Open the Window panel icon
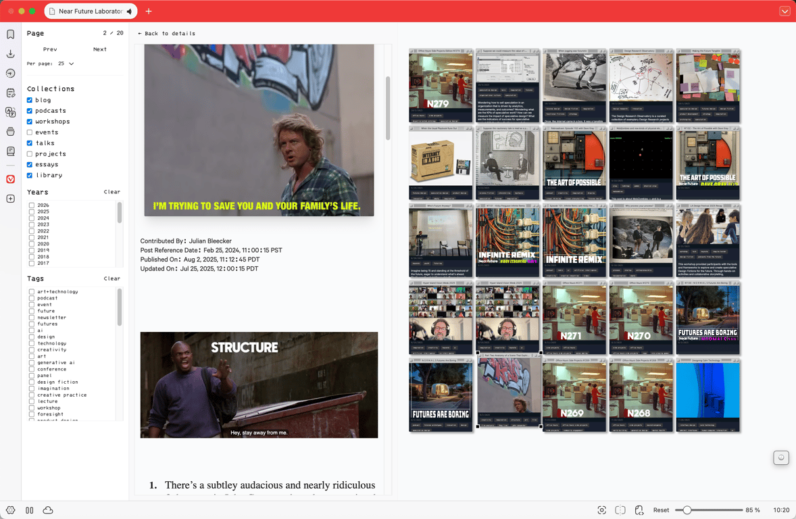The width and height of the screenshot is (796, 519). [10, 132]
